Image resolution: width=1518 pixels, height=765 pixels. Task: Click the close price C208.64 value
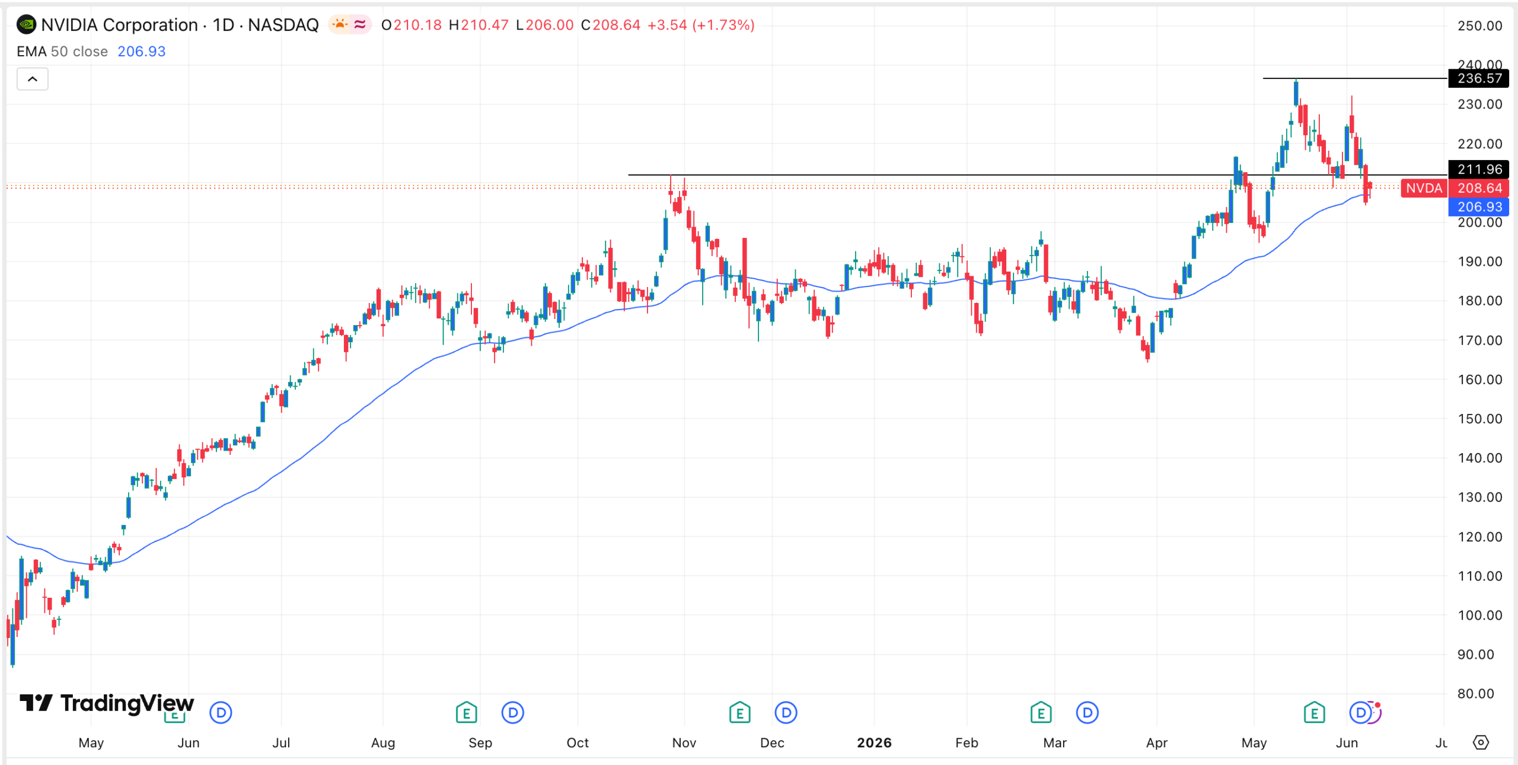pos(611,25)
